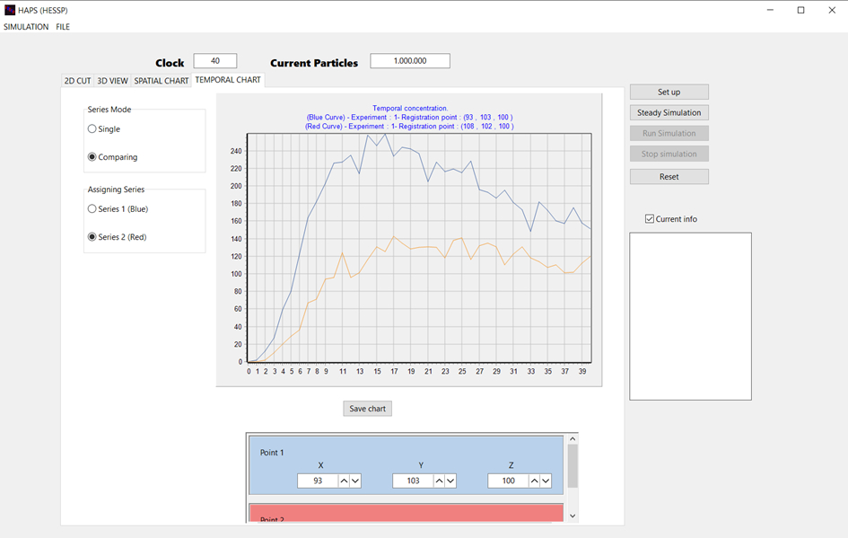Decrease Point 1 Y value with down arrow

tap(450, 481)
